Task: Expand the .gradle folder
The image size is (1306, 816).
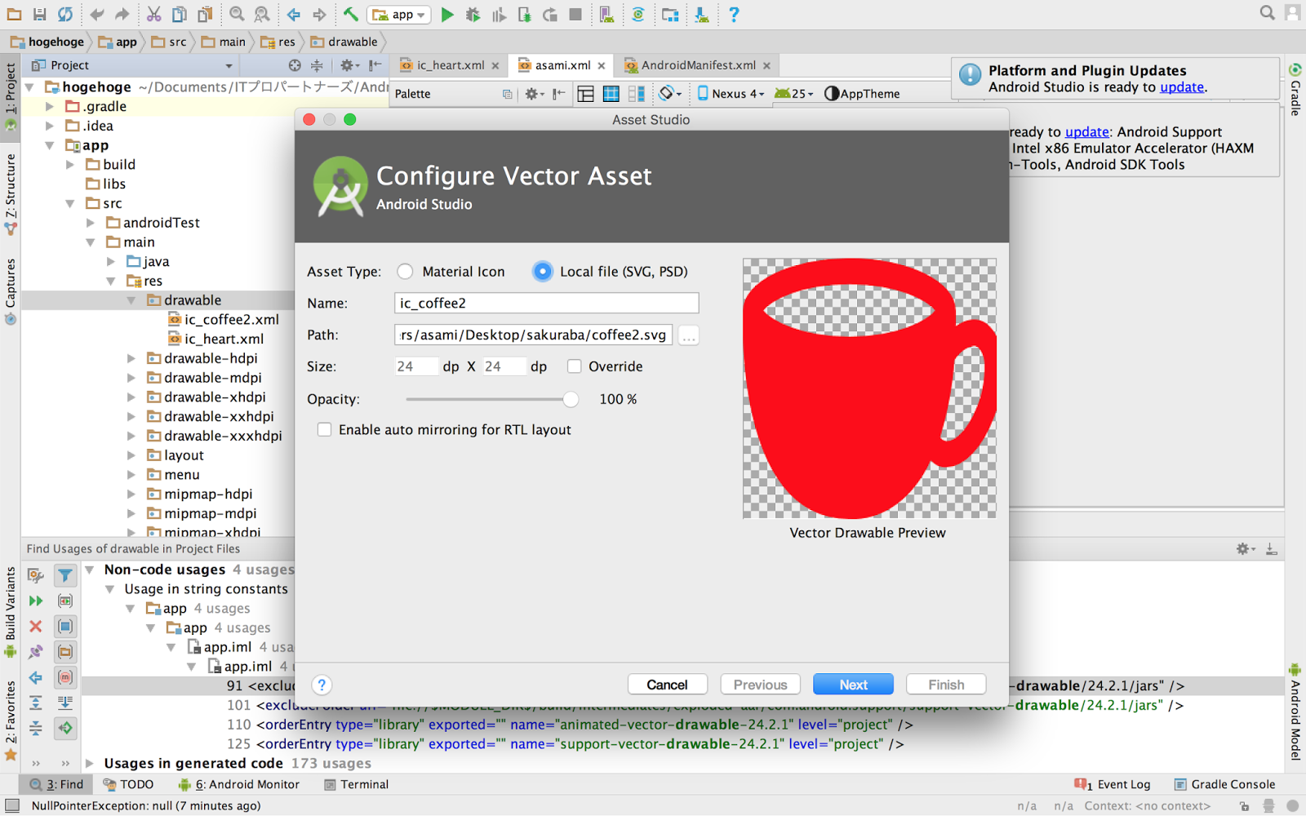Action: [50, 106]
